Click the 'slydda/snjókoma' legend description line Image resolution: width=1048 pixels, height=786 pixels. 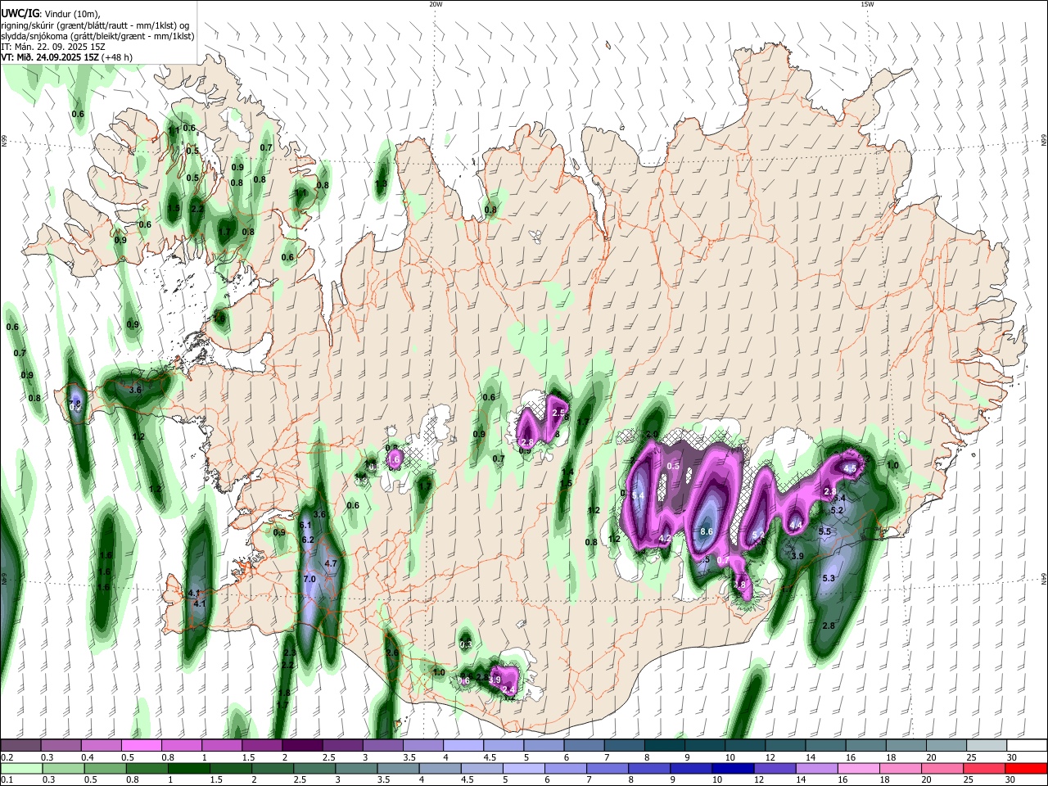pyautogui.click(x=97, y=36)
